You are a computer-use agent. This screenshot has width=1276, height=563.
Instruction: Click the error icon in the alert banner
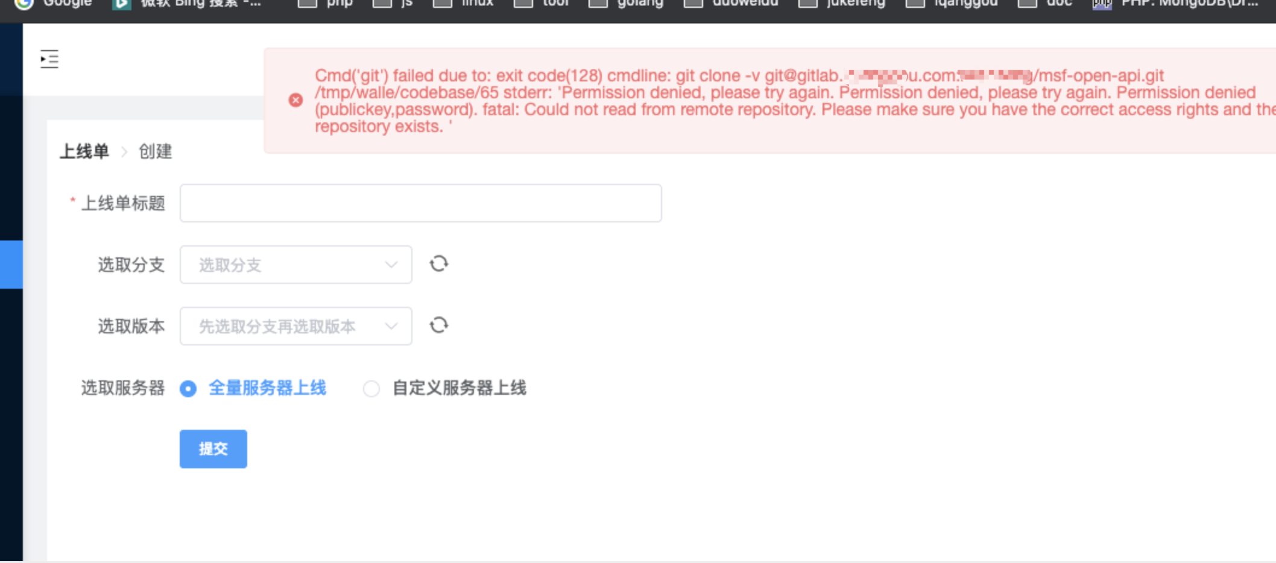(295, 101)
